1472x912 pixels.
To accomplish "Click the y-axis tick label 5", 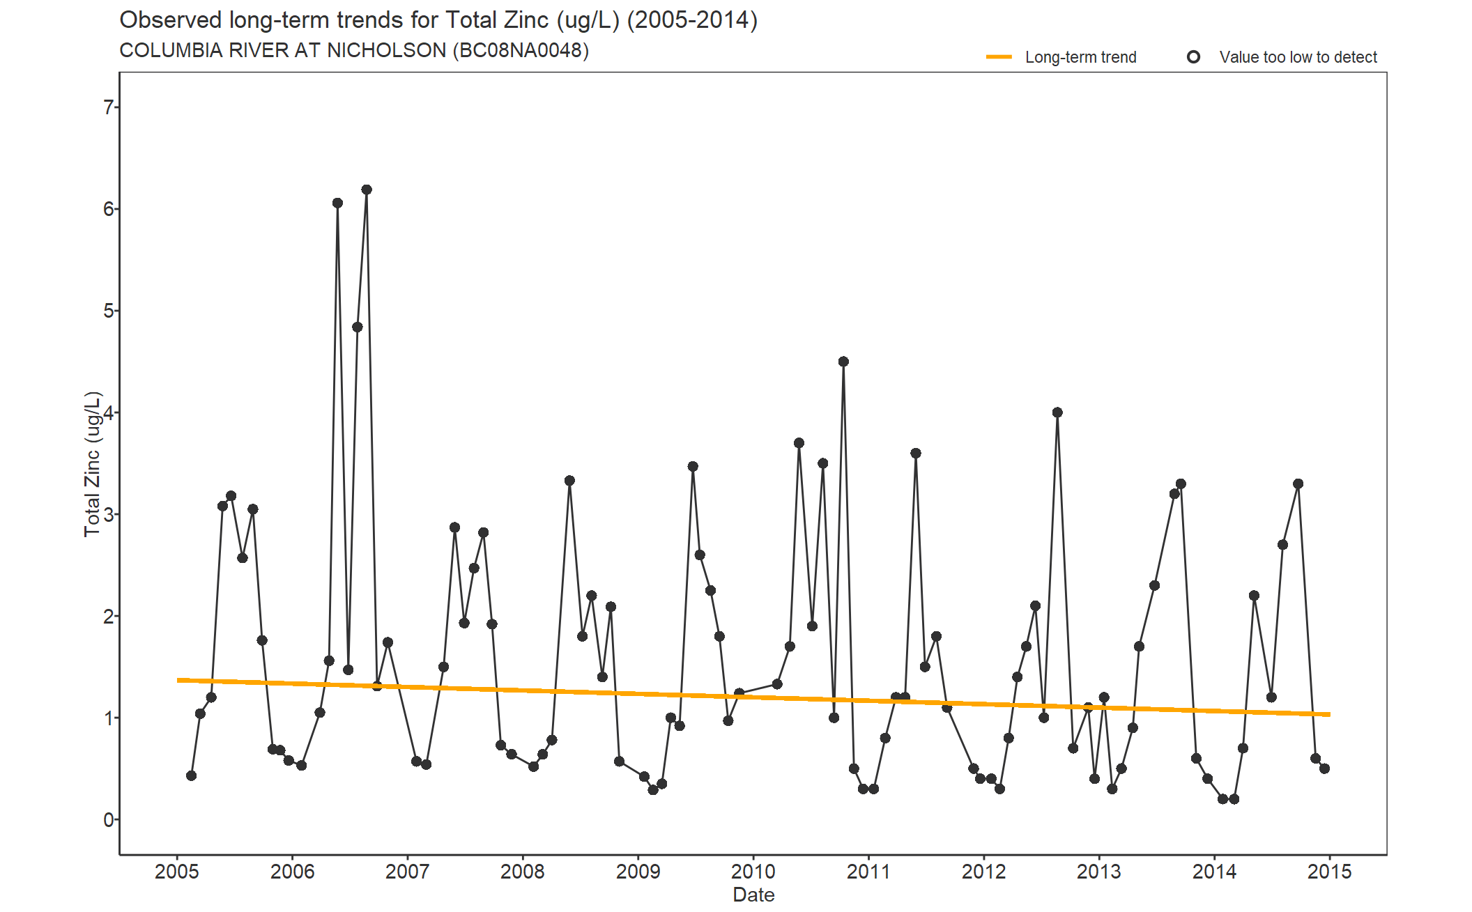I will coord(108,311).
